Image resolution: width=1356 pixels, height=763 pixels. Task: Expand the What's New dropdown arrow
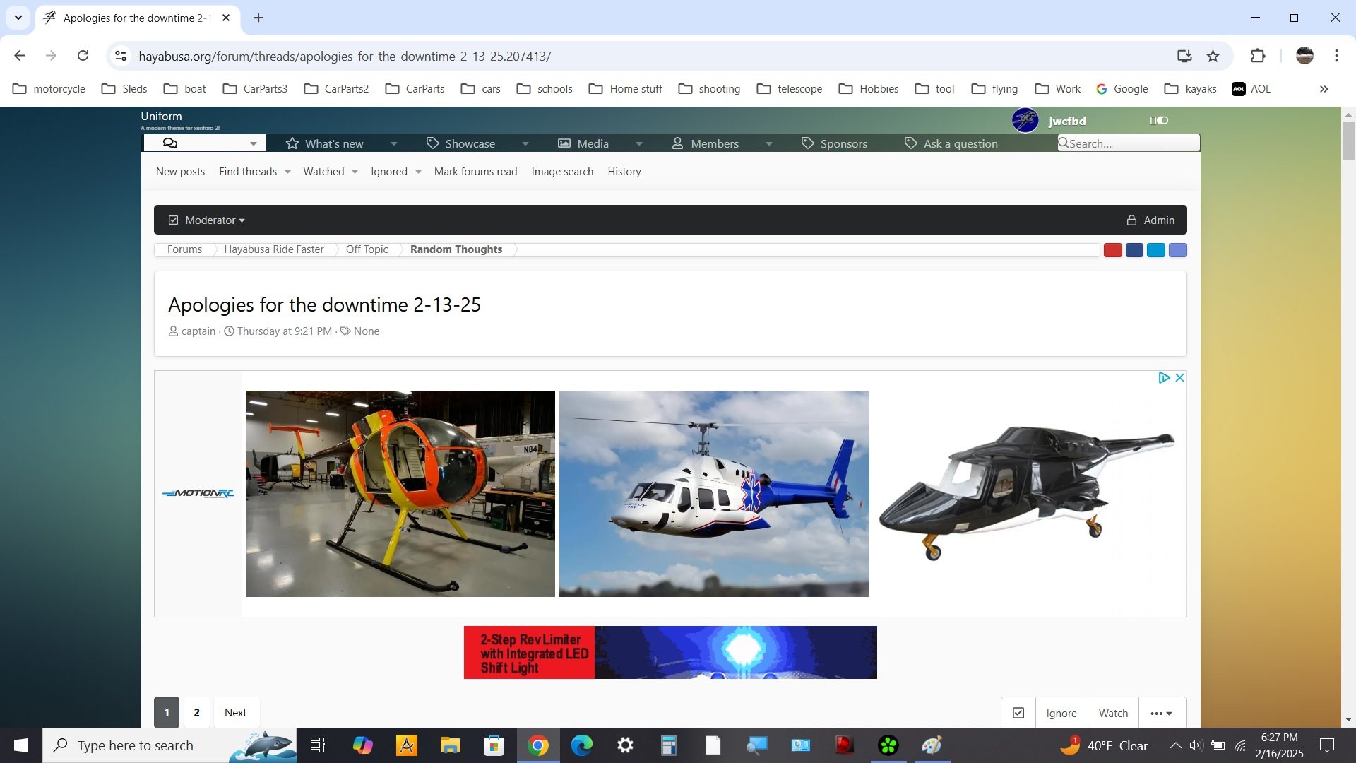pos(394,143)
